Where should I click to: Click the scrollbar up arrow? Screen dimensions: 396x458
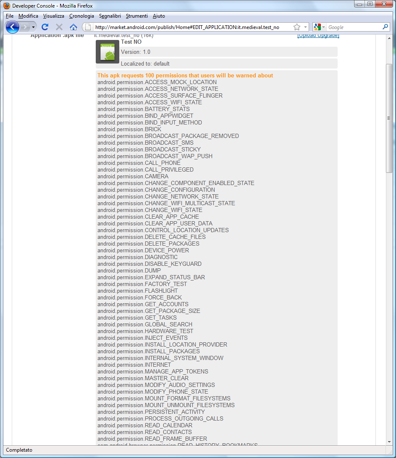click(389, 38)
